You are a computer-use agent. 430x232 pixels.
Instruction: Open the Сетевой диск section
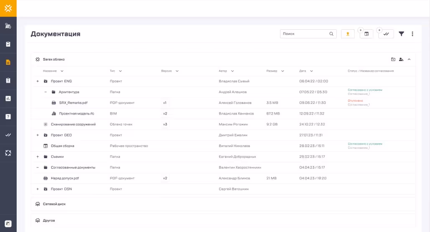[x=223, y=204]
